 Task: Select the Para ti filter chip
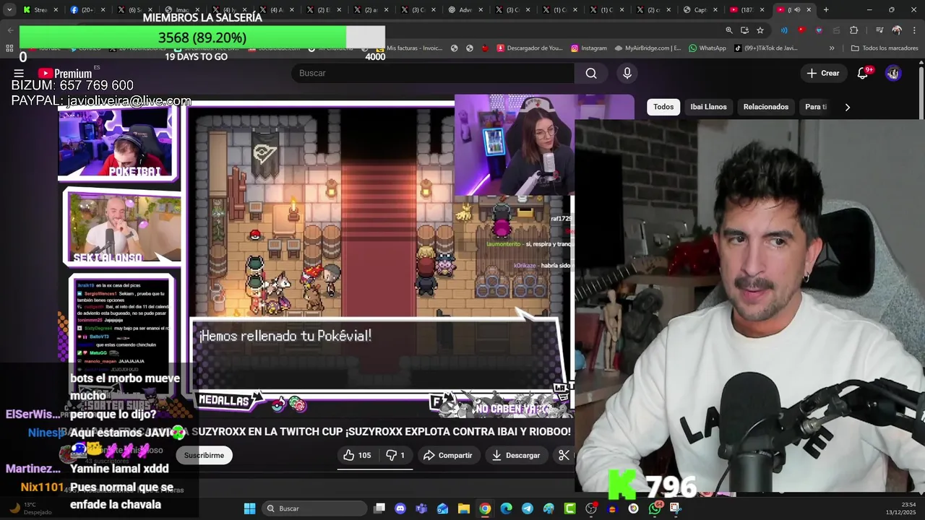[x=816, y=107]
